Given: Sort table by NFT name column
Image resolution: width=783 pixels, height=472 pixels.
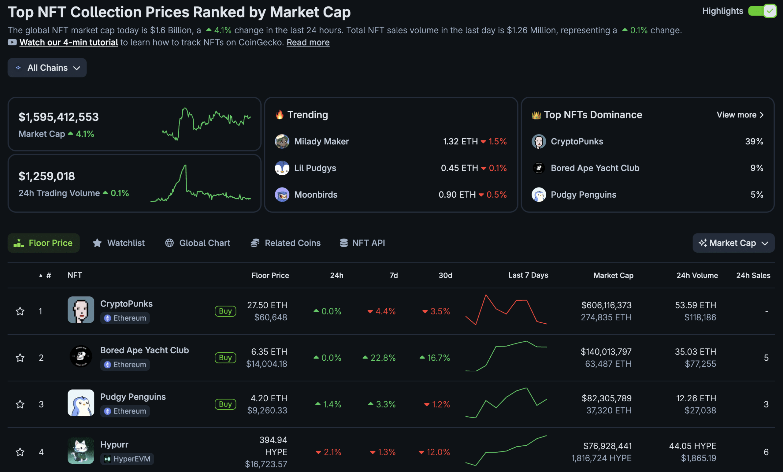Looking at the screenshot, I should pos(75,275).
